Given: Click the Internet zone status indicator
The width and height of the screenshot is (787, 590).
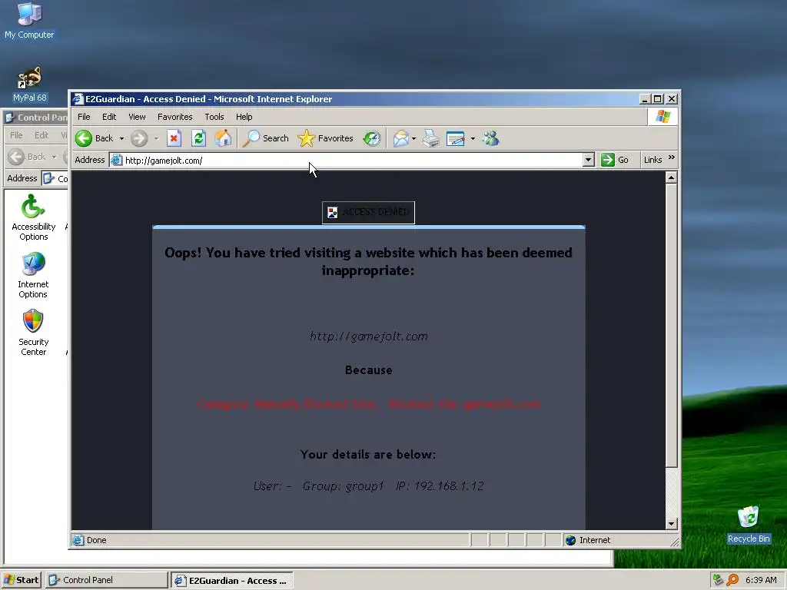Looking at the screenshot, I should coord(588,540).
